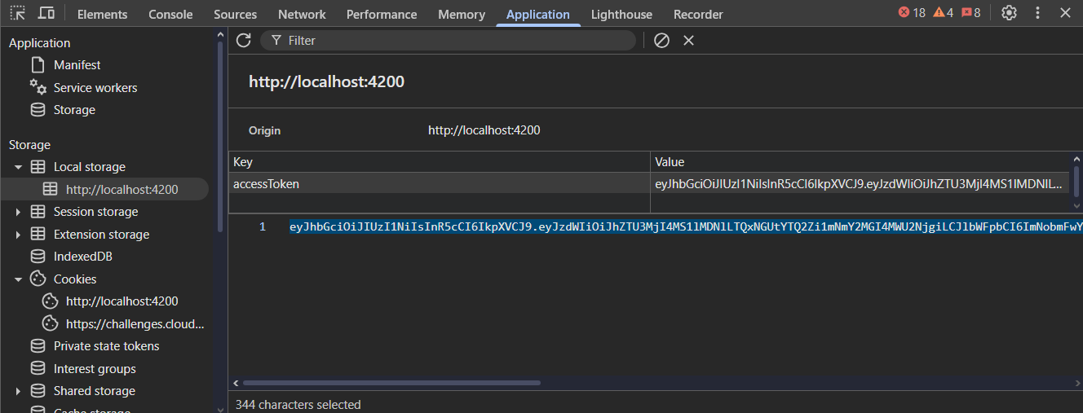
Task: Clear all local storage entries icon
Action: (661, 40)
